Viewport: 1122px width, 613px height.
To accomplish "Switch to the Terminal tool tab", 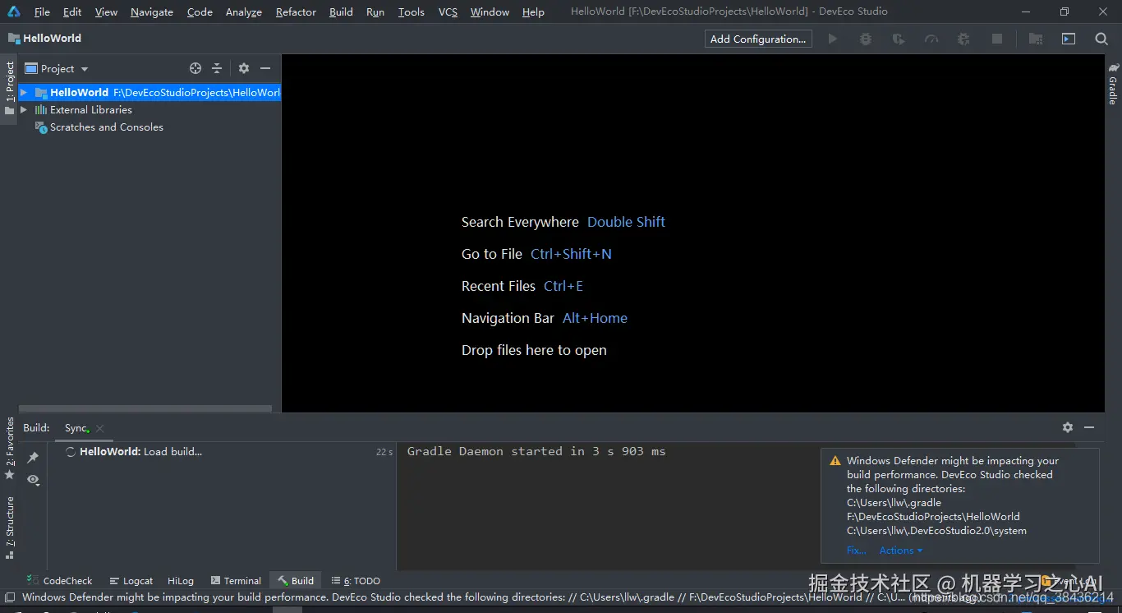I will pyautogui.click(x=236, y=581).
